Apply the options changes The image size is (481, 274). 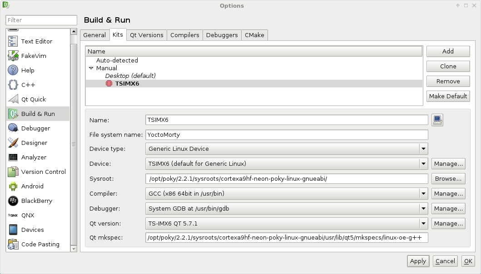pyautogui.click(x=418, y=261)
